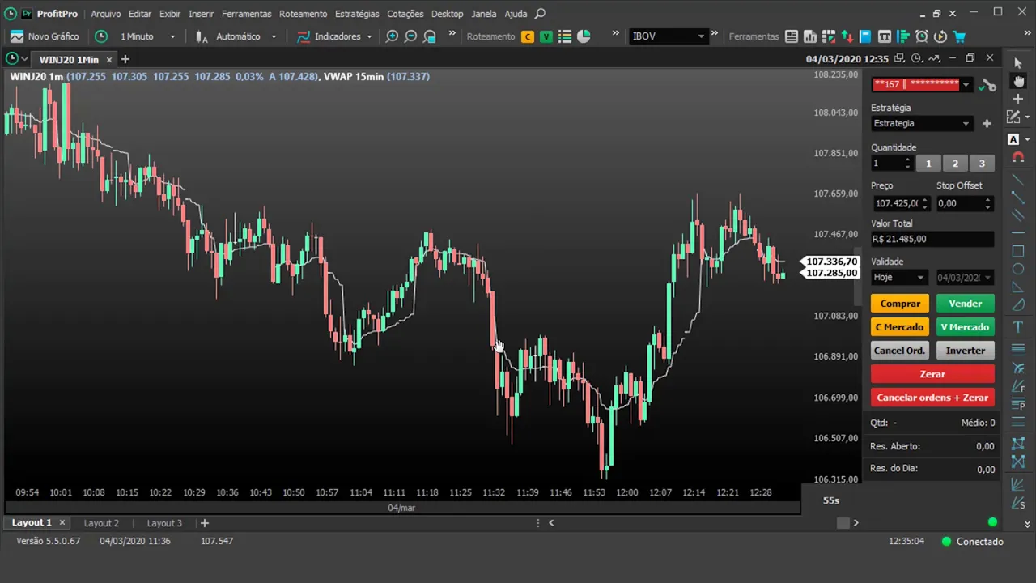Viewport: 1036px width, 583px height.
Task: Add a new layout with plus button
Action: point(205,523)
